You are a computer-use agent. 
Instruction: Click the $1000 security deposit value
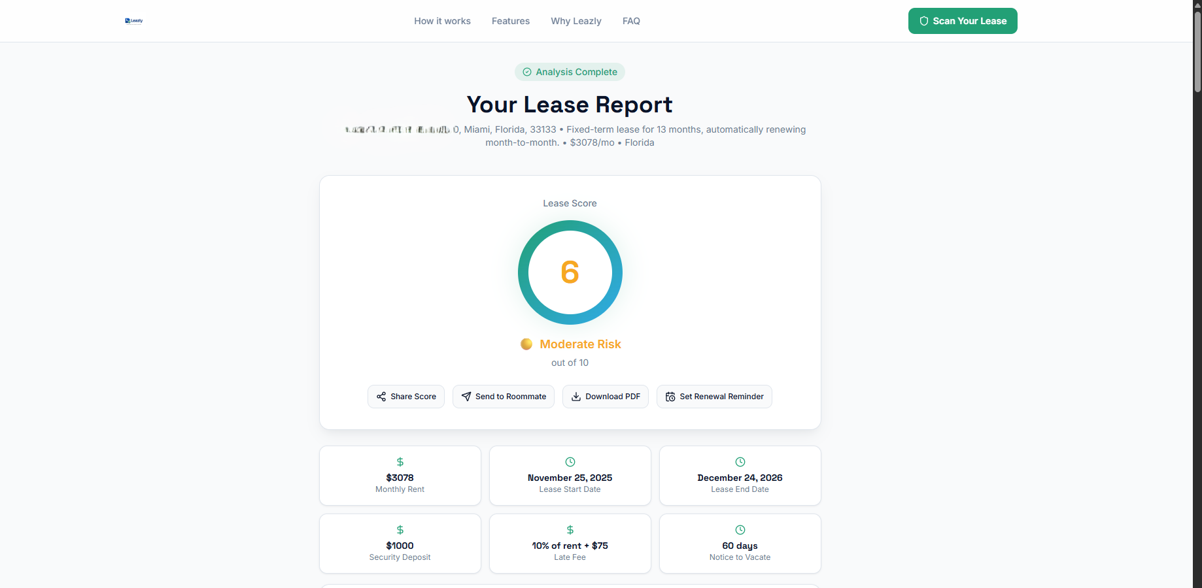(400, 546)
